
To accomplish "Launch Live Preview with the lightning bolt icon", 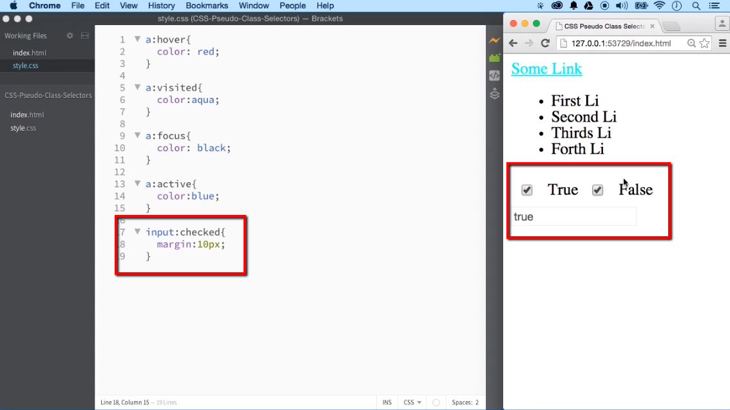I will point(494,40).
